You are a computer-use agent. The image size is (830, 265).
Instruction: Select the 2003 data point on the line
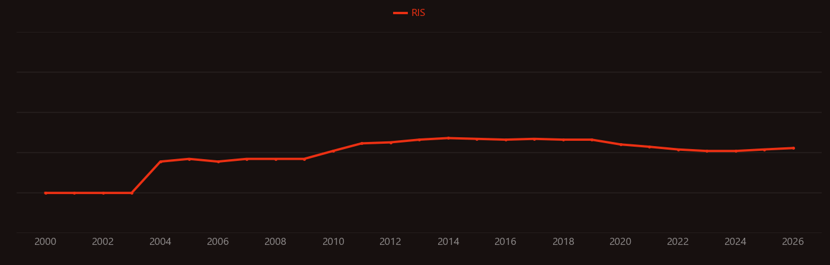(132, 193)
